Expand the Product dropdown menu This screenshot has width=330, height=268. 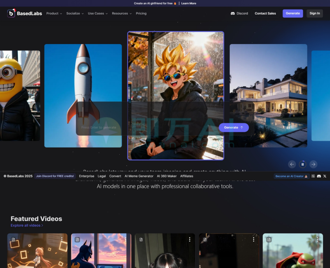pos(54,13)
